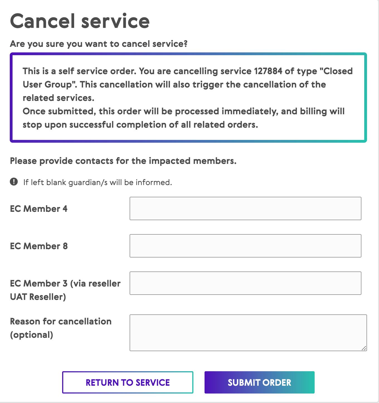Click into the Reason for cancellation textarea
Viewport: 379px width, 403px height.
coord(248,332)
